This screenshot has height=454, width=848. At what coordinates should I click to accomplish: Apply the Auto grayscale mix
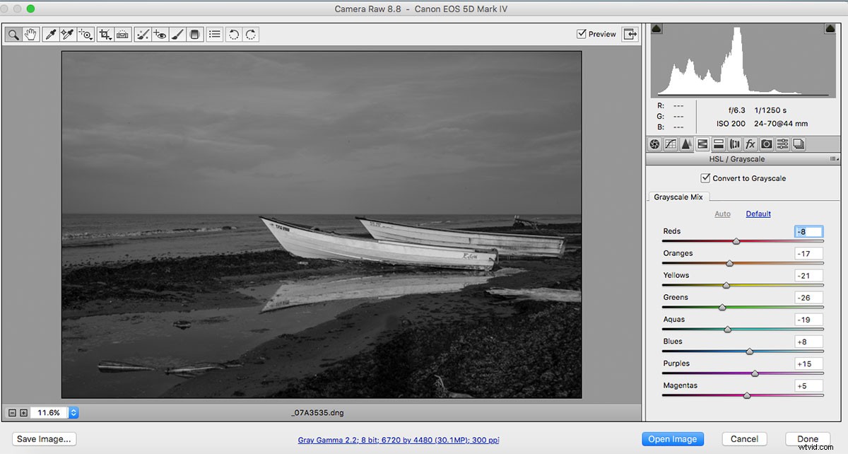pyautogui.click(x=722, y=214)
